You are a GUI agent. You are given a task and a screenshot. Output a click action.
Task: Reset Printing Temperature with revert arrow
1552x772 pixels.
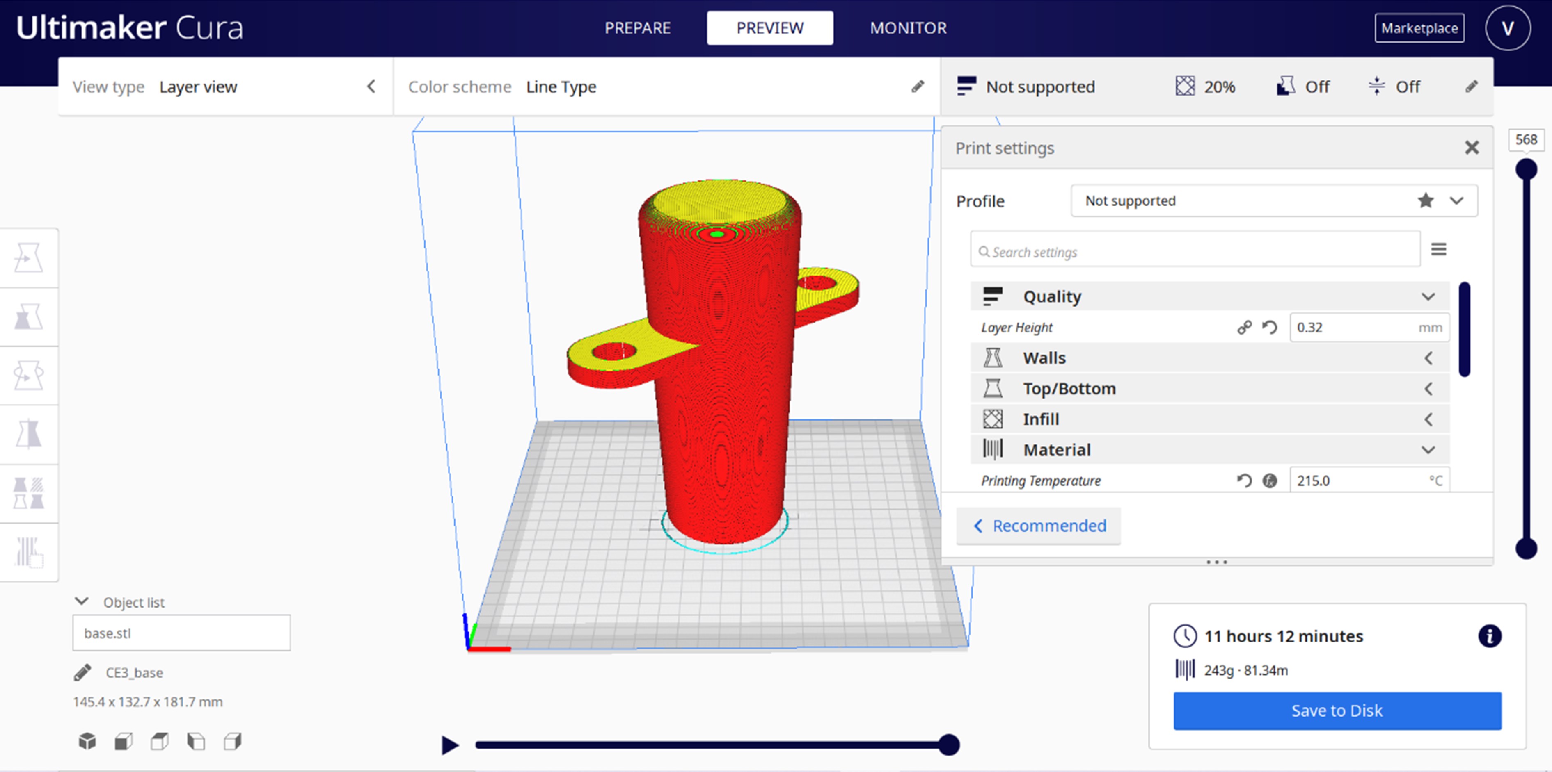click(1244, 480)
